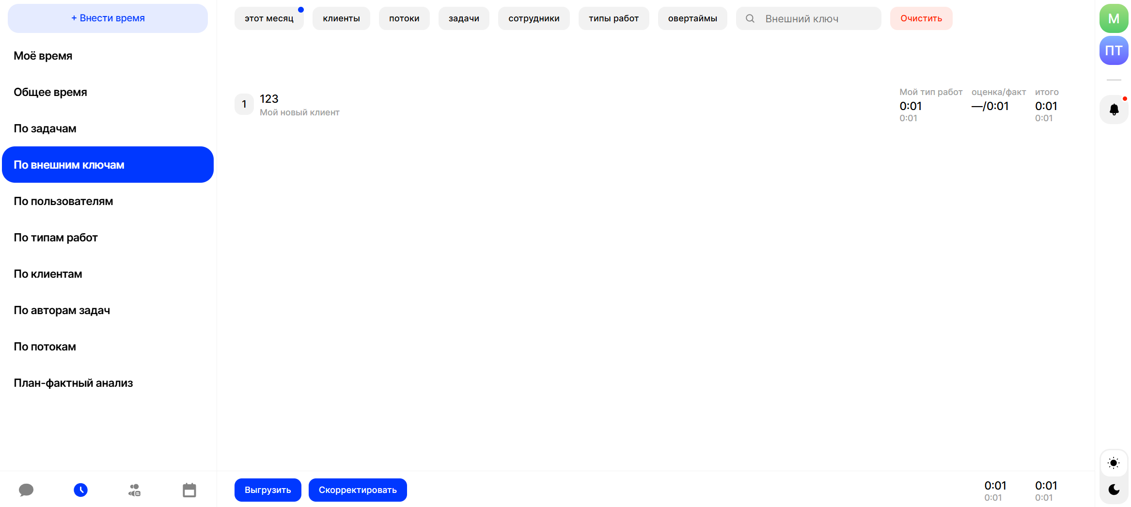
Task: Open notifications bell
Action: [1114, 110]
